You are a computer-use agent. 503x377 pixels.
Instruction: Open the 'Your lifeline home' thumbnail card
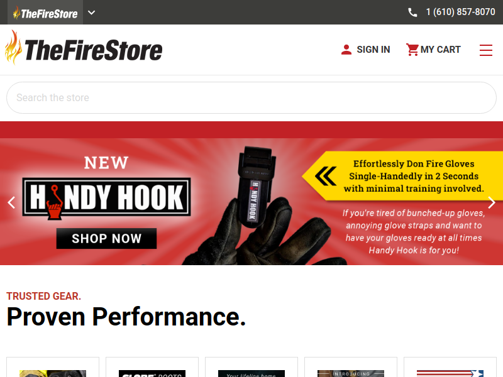251,367
